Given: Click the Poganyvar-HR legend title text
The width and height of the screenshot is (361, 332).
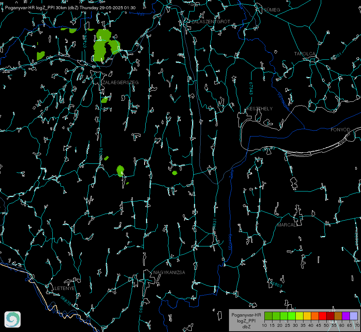Looking at the screenshot, I should click(246, 315).
